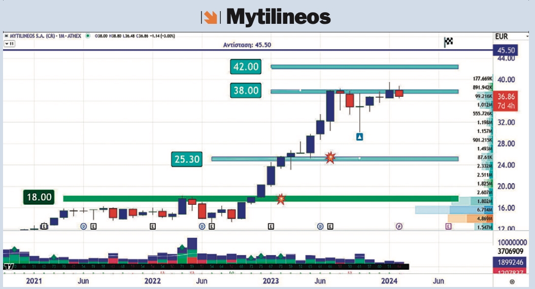535x289 pixels.
Task: Click the green market status dot
Action: (88, 36)
